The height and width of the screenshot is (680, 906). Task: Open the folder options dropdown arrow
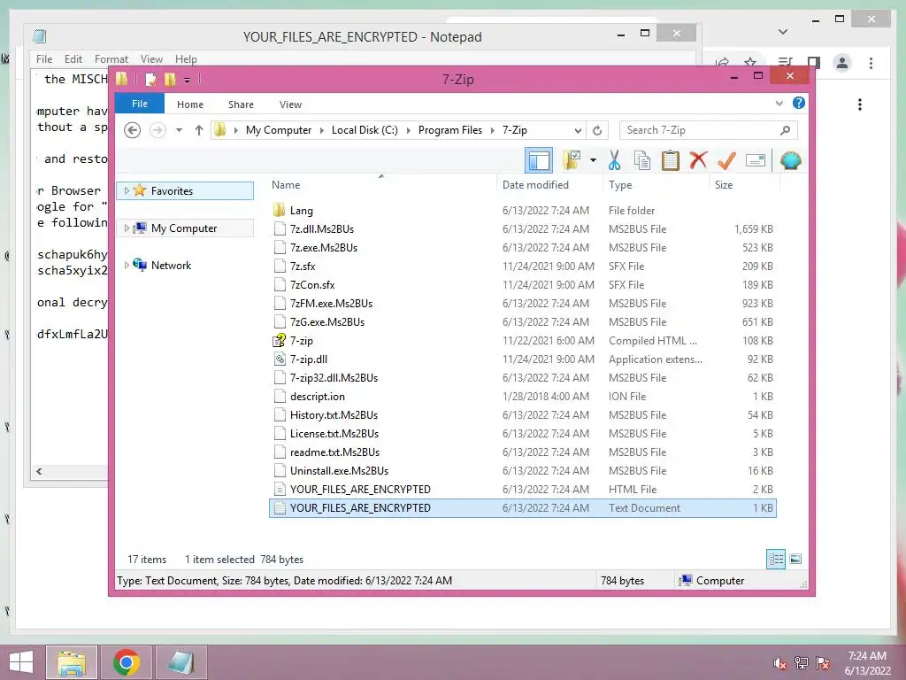593,160
